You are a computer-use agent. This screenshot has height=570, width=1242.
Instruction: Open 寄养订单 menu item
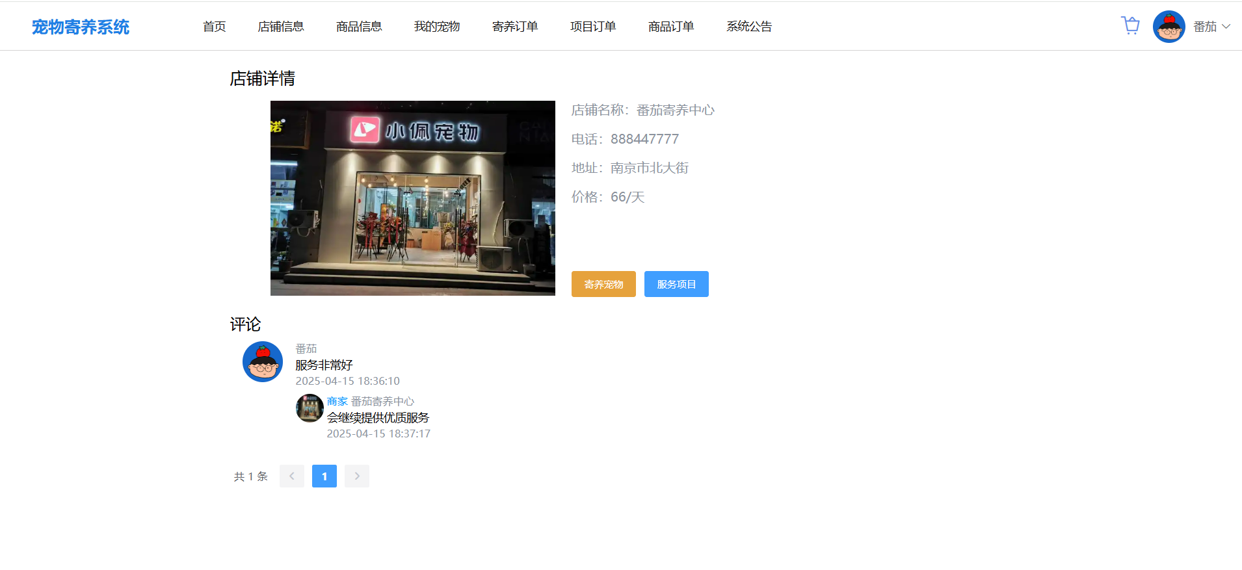(x=515, y=27)
